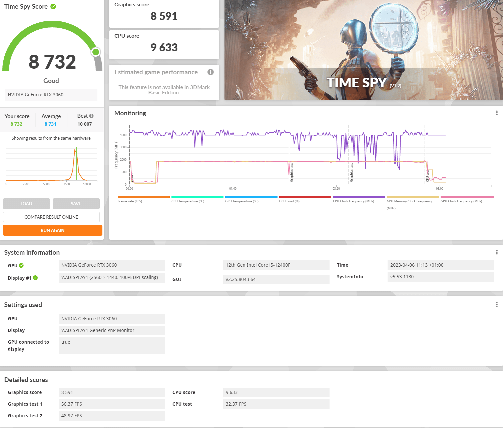Viewport: 503px width, 428px height.
Task: Click the green GPU validation checkmark
Action: pyautogui.click(x=21, y=265)
